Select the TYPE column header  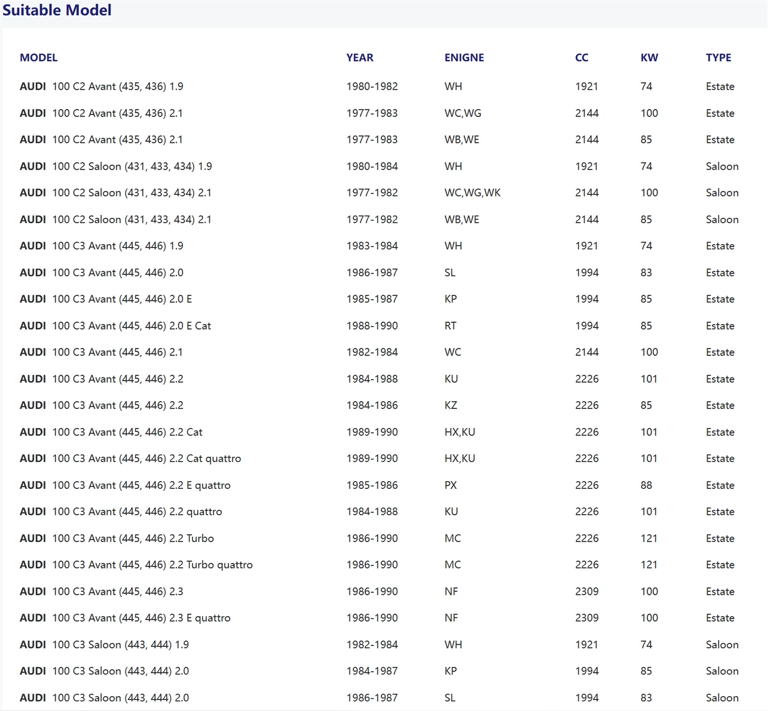719,58
